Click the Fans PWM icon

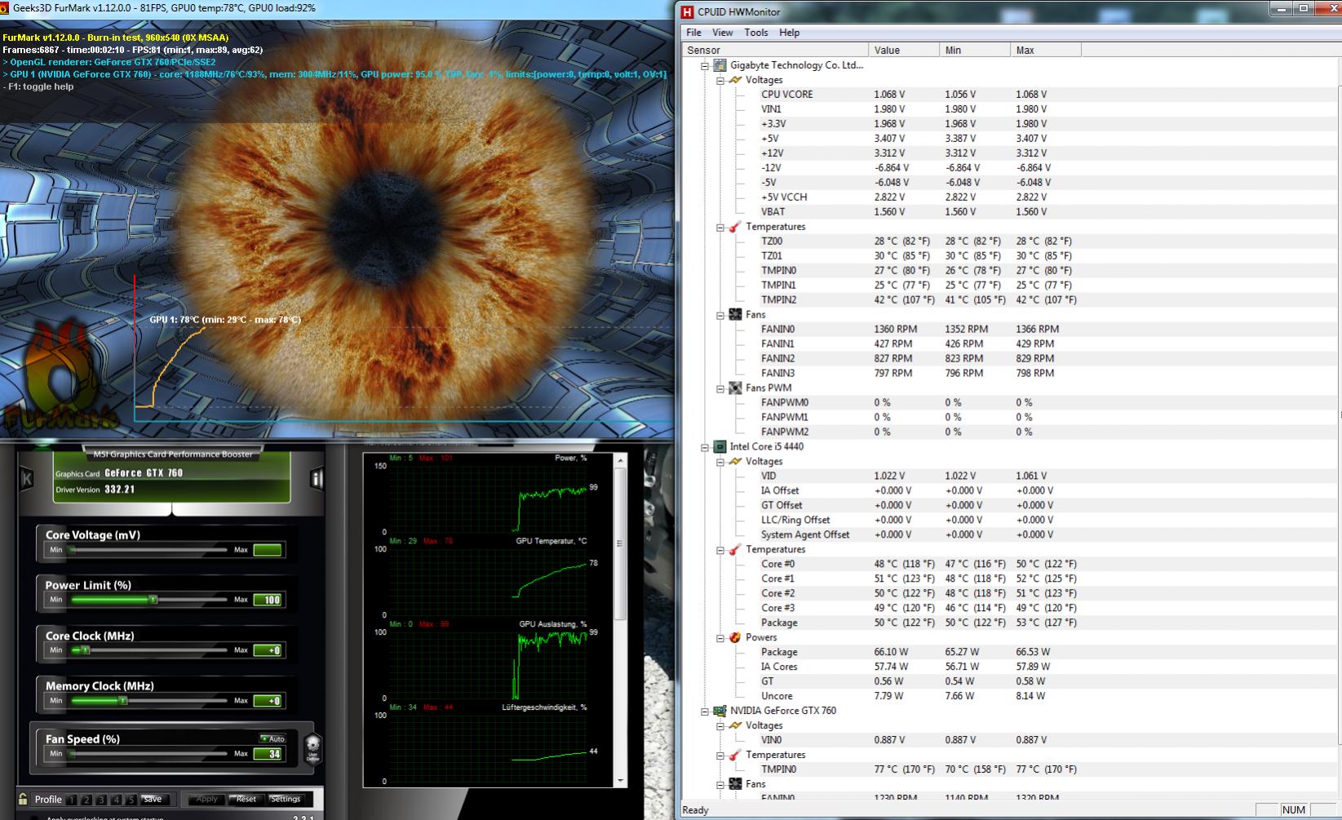click(x=735, y=388)
